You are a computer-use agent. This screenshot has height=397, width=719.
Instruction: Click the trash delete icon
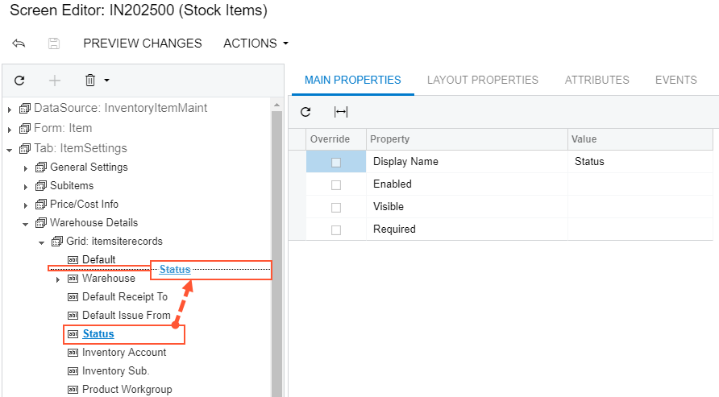pos(90,81)
